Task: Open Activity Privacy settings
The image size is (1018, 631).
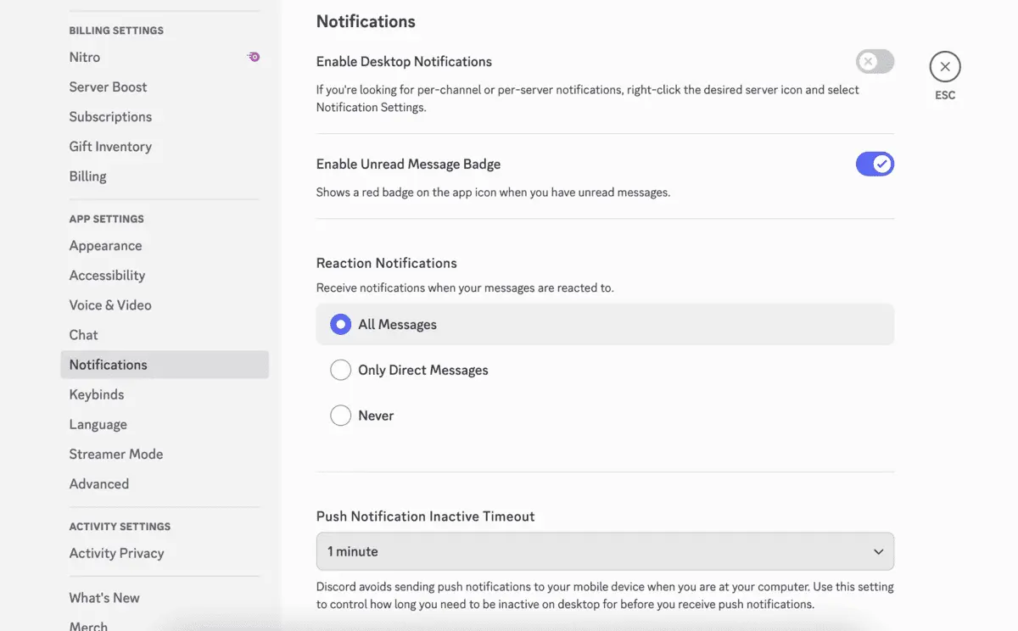Action: click(x=116, y=552)
